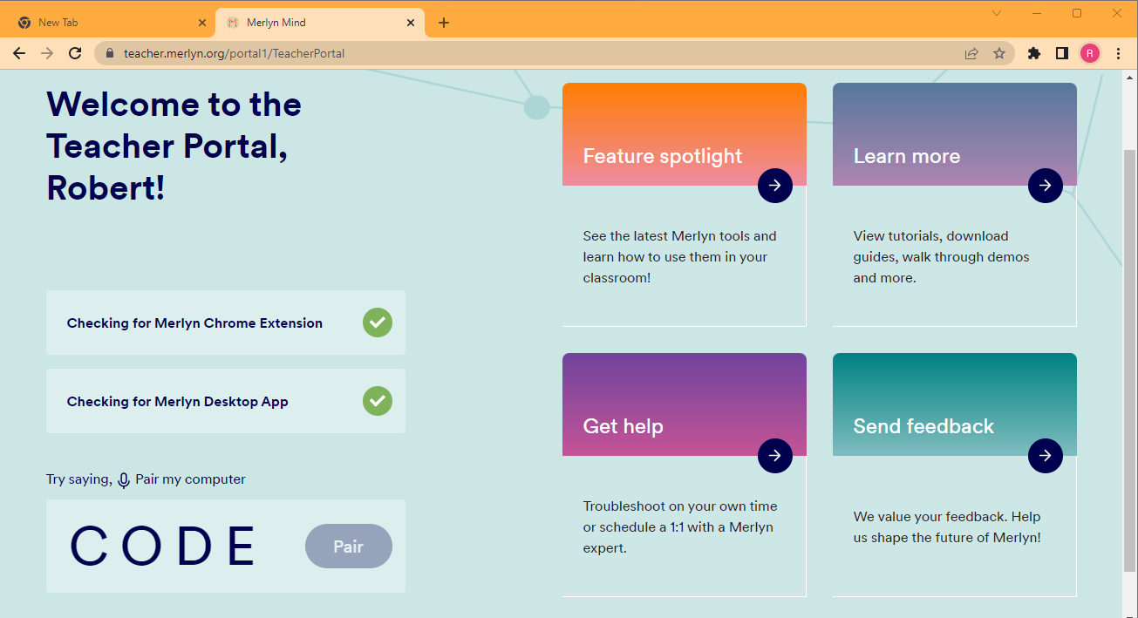The width and height of the screenshot is (1138, 618).
Task: Click the "View tutorials, download guides" description
Action: [x=942, y=257]
